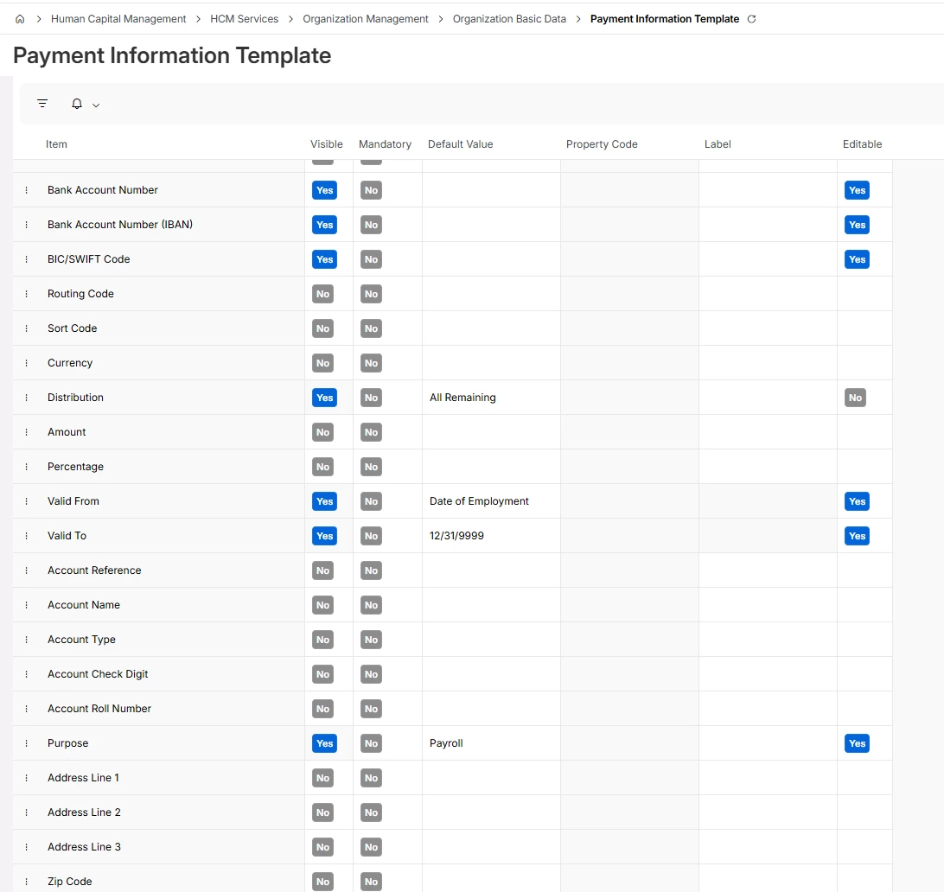This screenshot has width=944, height=892.
Task: Click Payment Information Template breadcrumb
Action: (665, 19)
